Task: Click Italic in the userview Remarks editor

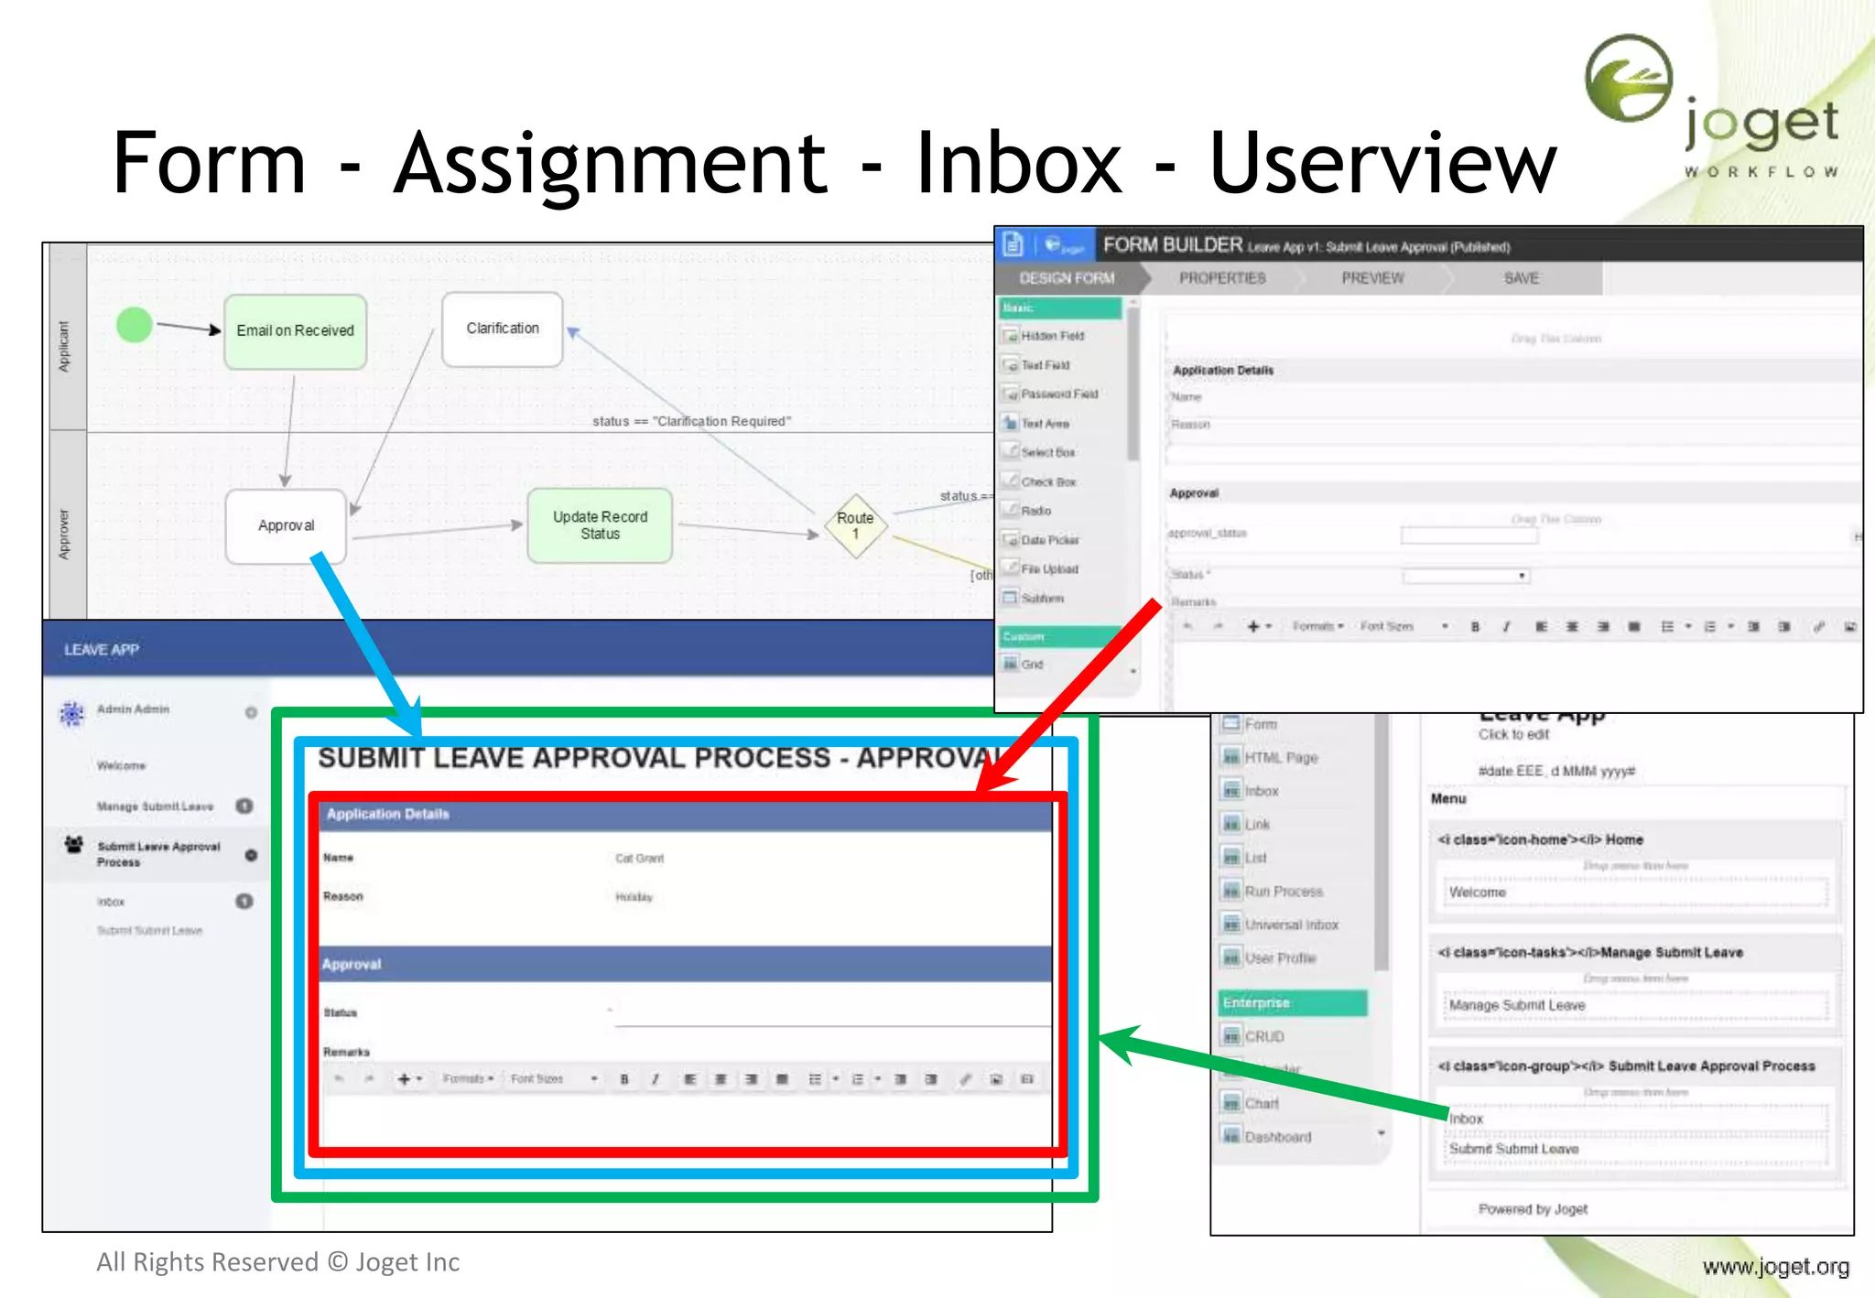Action: (655, 1079)
